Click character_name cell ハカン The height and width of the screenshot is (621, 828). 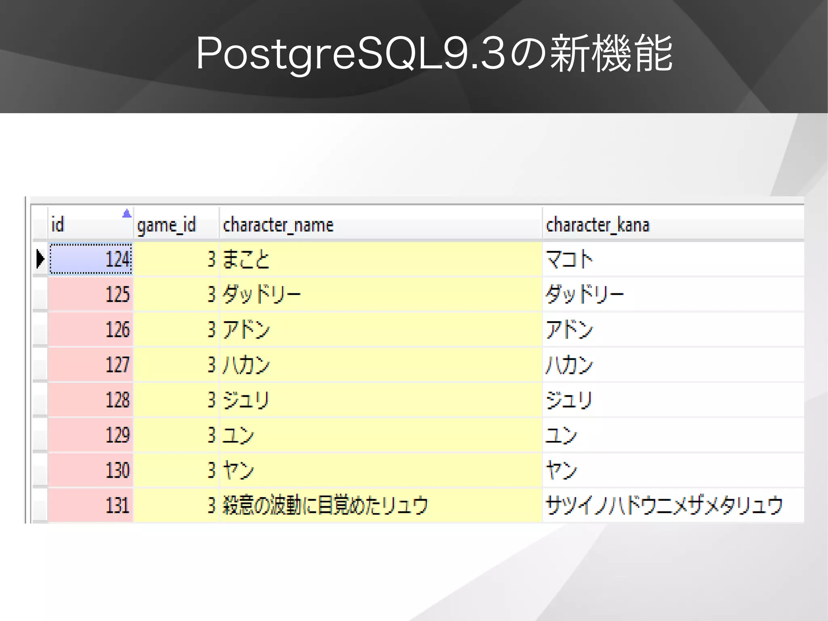[380, 365]
